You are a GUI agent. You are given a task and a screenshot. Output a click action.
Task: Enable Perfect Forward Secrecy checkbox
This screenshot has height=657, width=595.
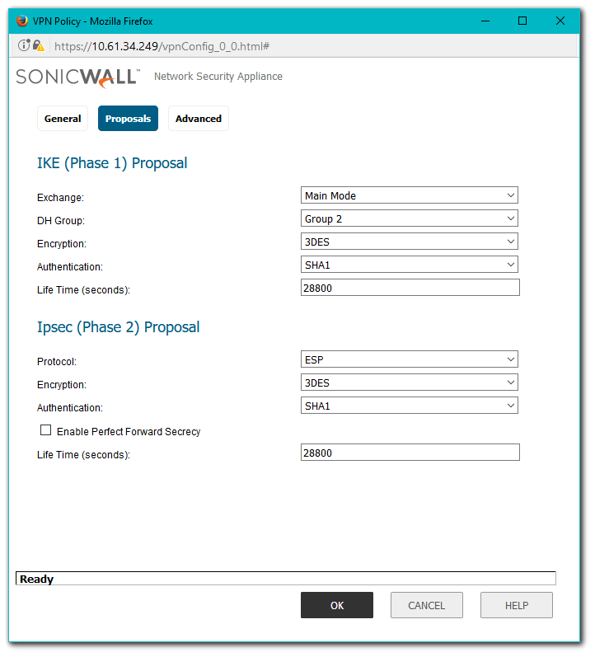(46, 430)
